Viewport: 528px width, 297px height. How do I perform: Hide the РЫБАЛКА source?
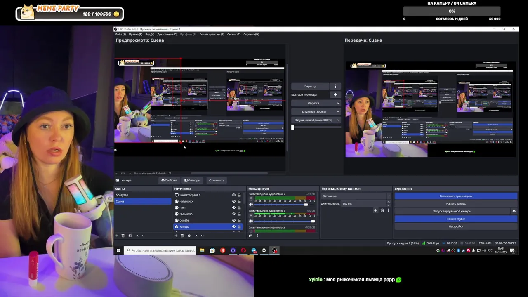tap(234, 214)
